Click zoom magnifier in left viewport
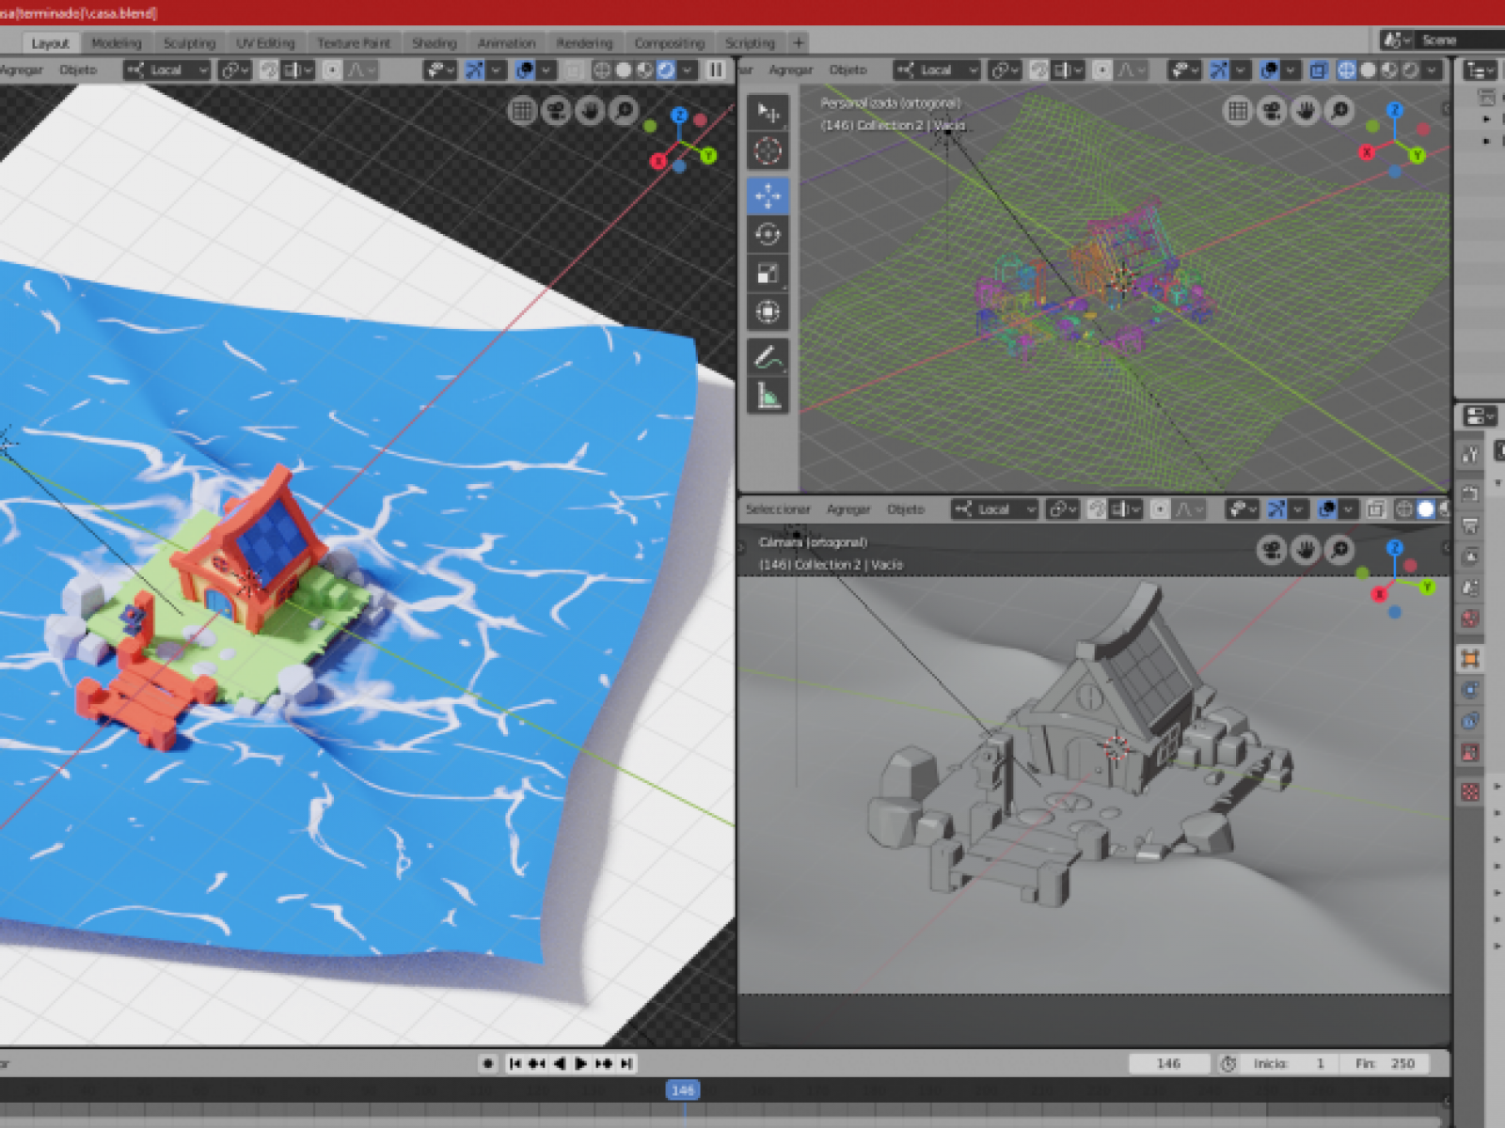Screen dimensions: 1505x1128 pos(624,111)
